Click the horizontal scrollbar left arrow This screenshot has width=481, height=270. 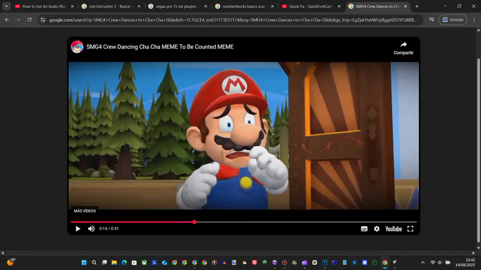click(x=3, y=253)
